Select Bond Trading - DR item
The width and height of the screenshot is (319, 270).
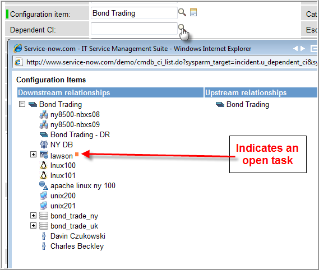coord(80,134)
